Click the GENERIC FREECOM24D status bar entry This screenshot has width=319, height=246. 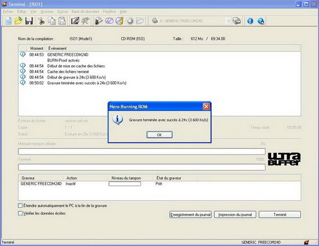tap(261, 242)
